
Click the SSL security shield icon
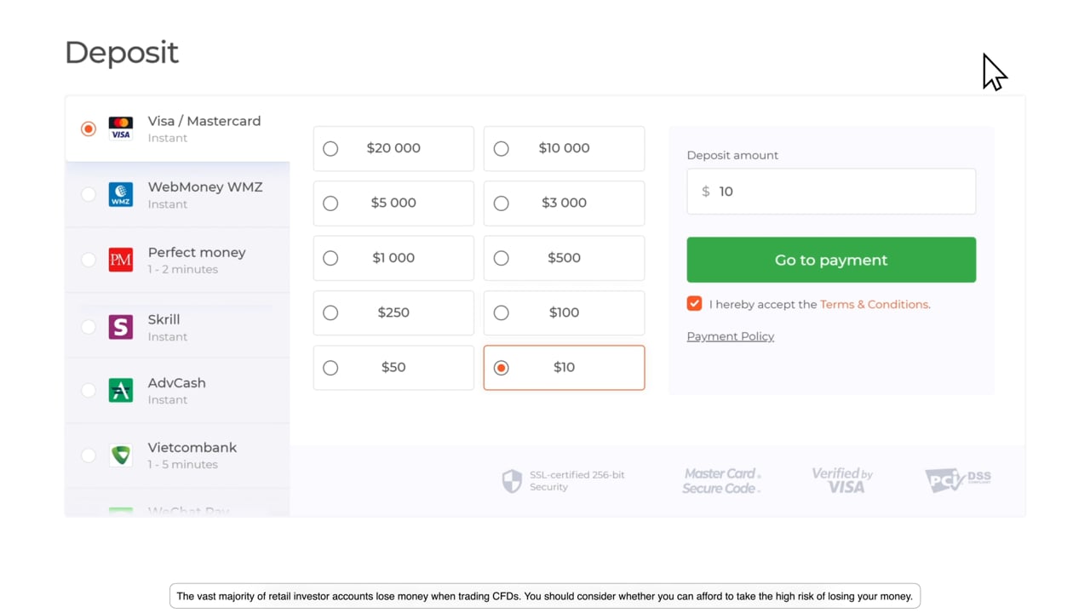[512, 481]
